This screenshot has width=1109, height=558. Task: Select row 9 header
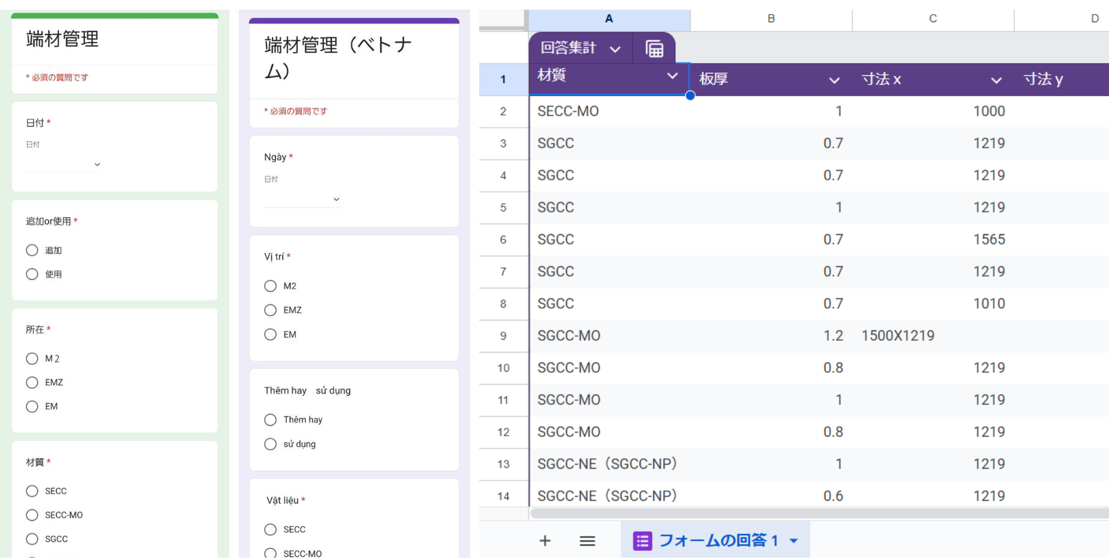pyautogui.click(x=503, y=336)
